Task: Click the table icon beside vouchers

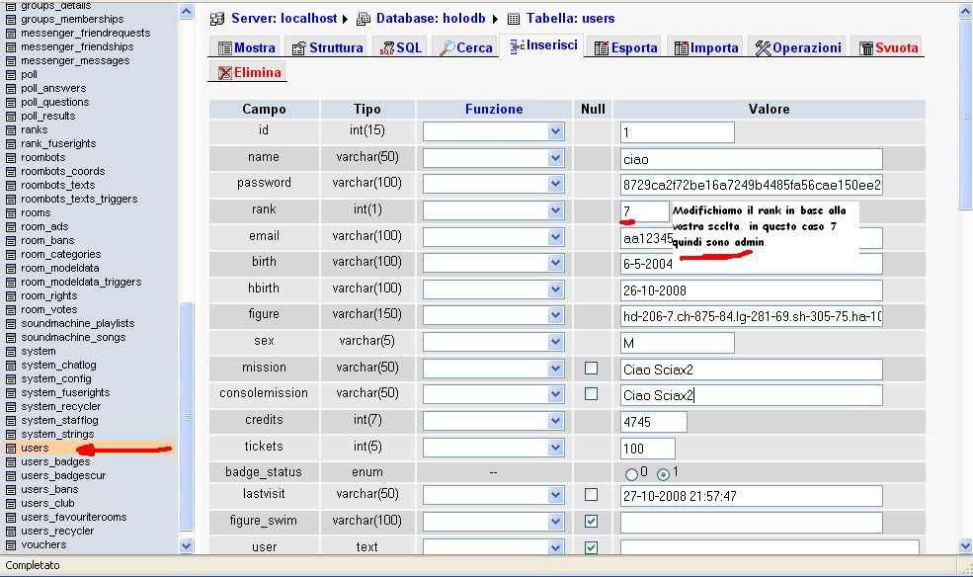Action: pos(11,544)
